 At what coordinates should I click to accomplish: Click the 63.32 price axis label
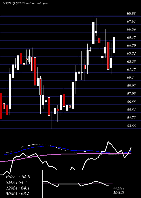(131, 53)
